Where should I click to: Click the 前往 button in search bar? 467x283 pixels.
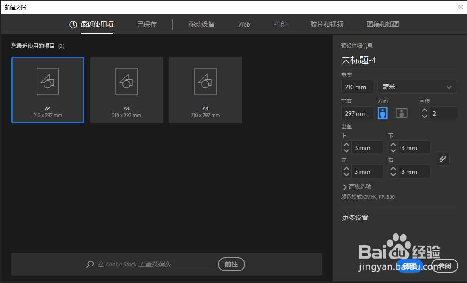point(231,264)
